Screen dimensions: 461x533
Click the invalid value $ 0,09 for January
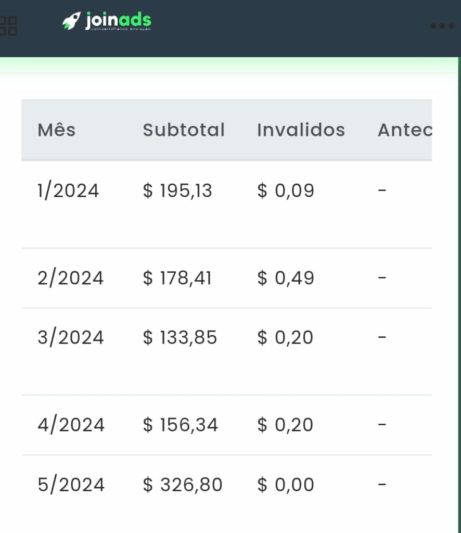click(x=285, y=191)
